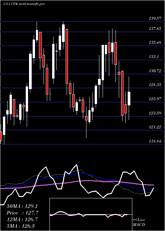This screenshot has height=231, width=165.
Task: Open the MACD inset chart panel
Action: pyautogui.click(x=91, y=214)
